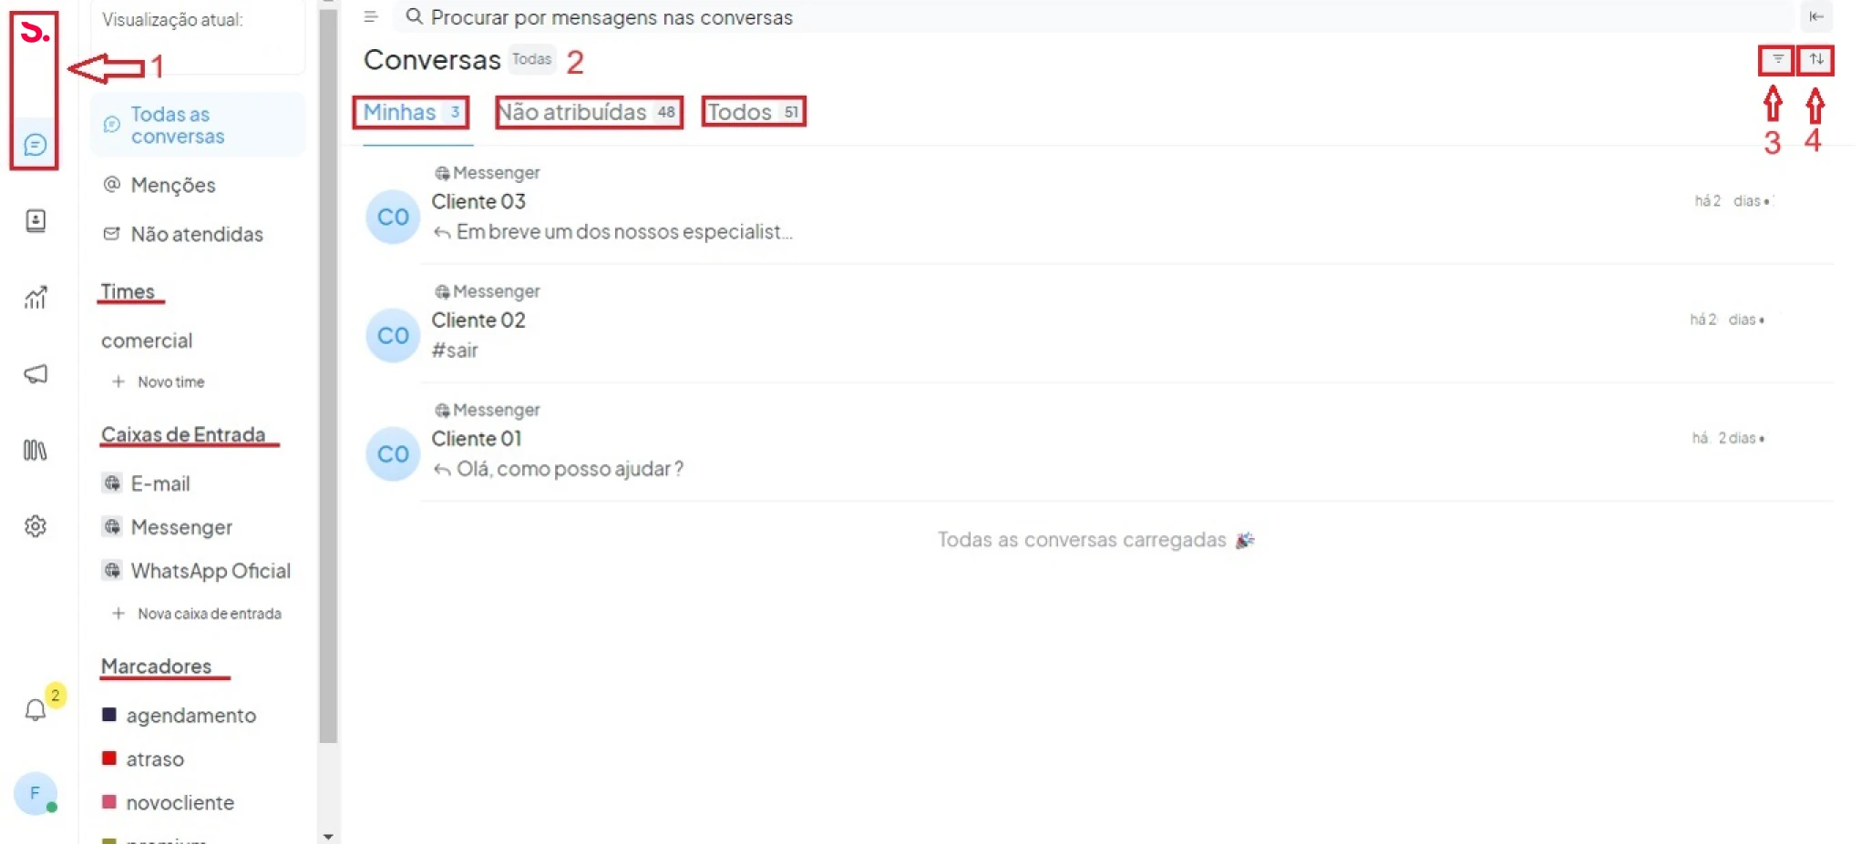Select the atraso red label

(154, 759)
